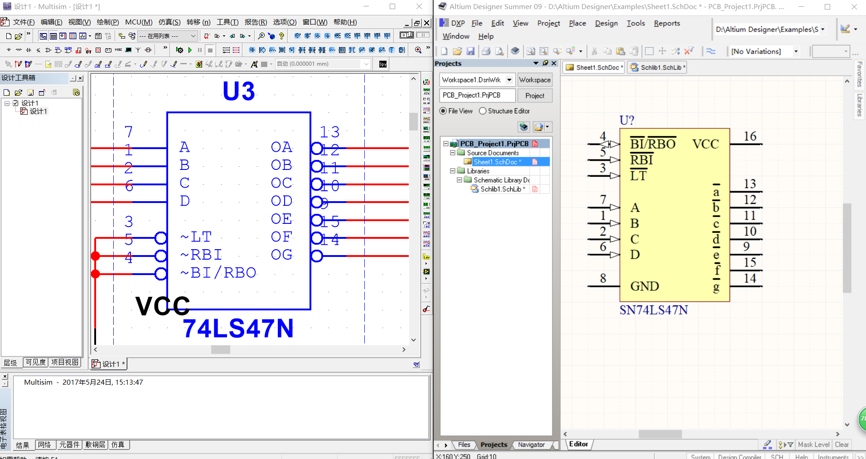Open the Design menu in Altium

(606, 23)
